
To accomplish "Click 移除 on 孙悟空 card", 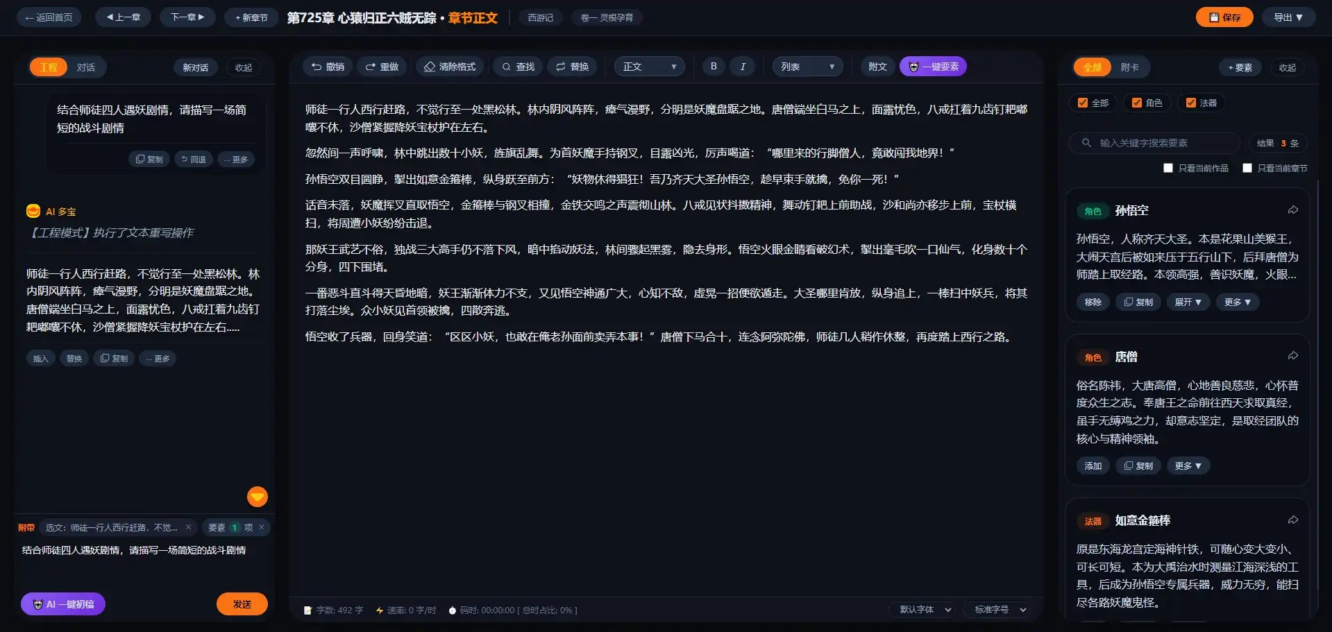I will click(x=1093, y=302).
